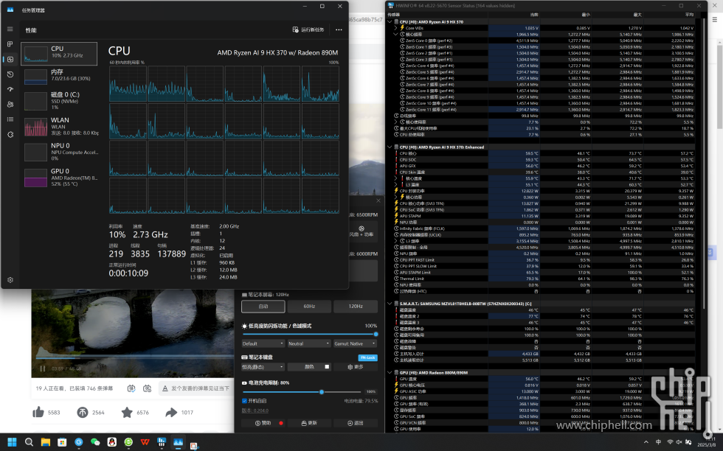Image resolution: width=723 pixels, height=451 pixels.
Task: Open the Default visual mode dropdown
Action: pyautogui.click(x=263, y=343)
